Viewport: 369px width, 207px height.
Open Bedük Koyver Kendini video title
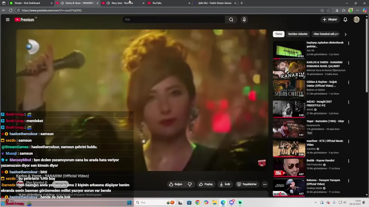point(320,160)
